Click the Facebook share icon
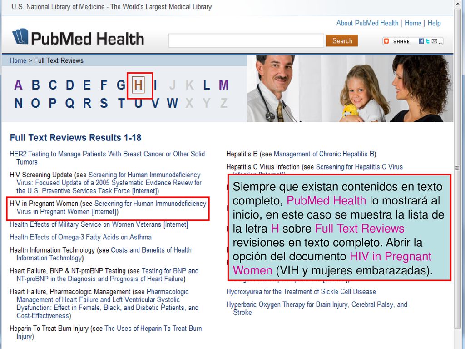Image resolution: width=465 pixels, height=349 pixels. 421,41
